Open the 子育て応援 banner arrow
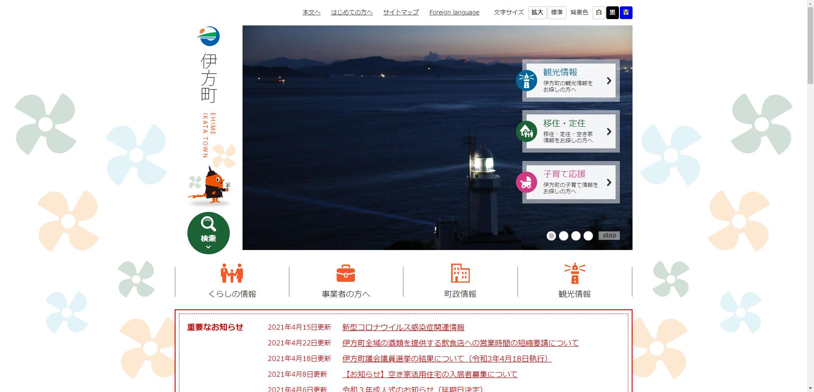Screen dimensions: 814x392 pos(609,182)
